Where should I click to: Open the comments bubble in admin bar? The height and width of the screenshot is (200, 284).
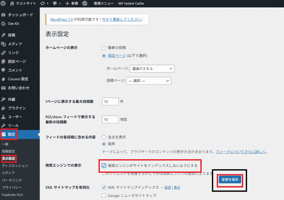coord(55,3)
